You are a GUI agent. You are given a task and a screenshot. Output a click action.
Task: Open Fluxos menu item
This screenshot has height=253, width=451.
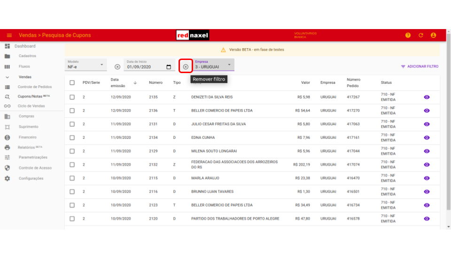point(24,67)
